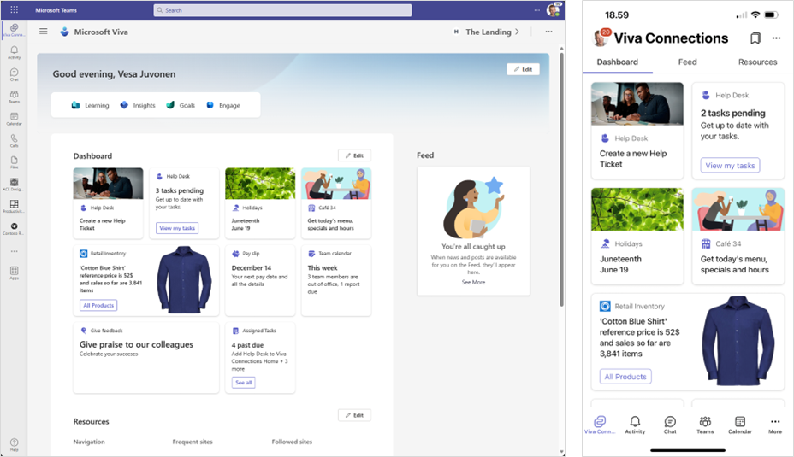Click Edit for the Dashboard section
794x457 pixels.
[x=354, y=155]
